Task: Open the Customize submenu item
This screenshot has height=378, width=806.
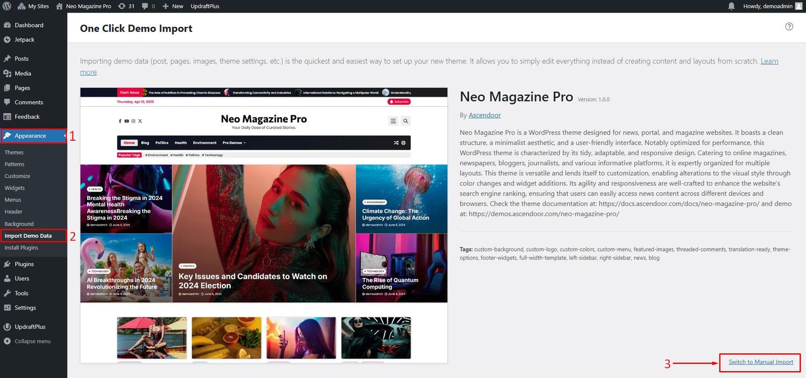Action: (17, 176)
